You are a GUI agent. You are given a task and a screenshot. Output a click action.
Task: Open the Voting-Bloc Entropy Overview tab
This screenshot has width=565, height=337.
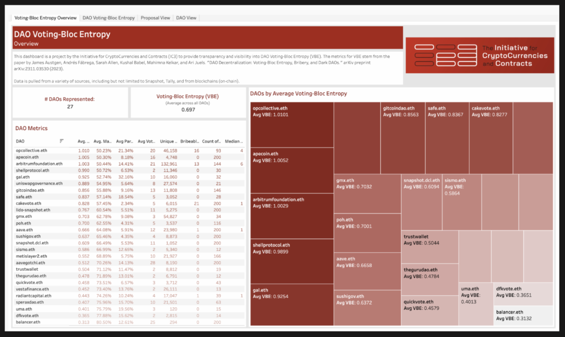point(45,18)
